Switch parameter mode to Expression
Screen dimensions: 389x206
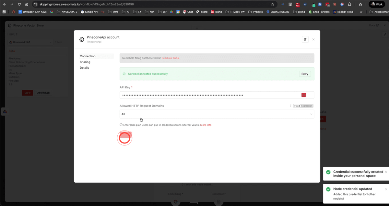click(x=307, y=106)
